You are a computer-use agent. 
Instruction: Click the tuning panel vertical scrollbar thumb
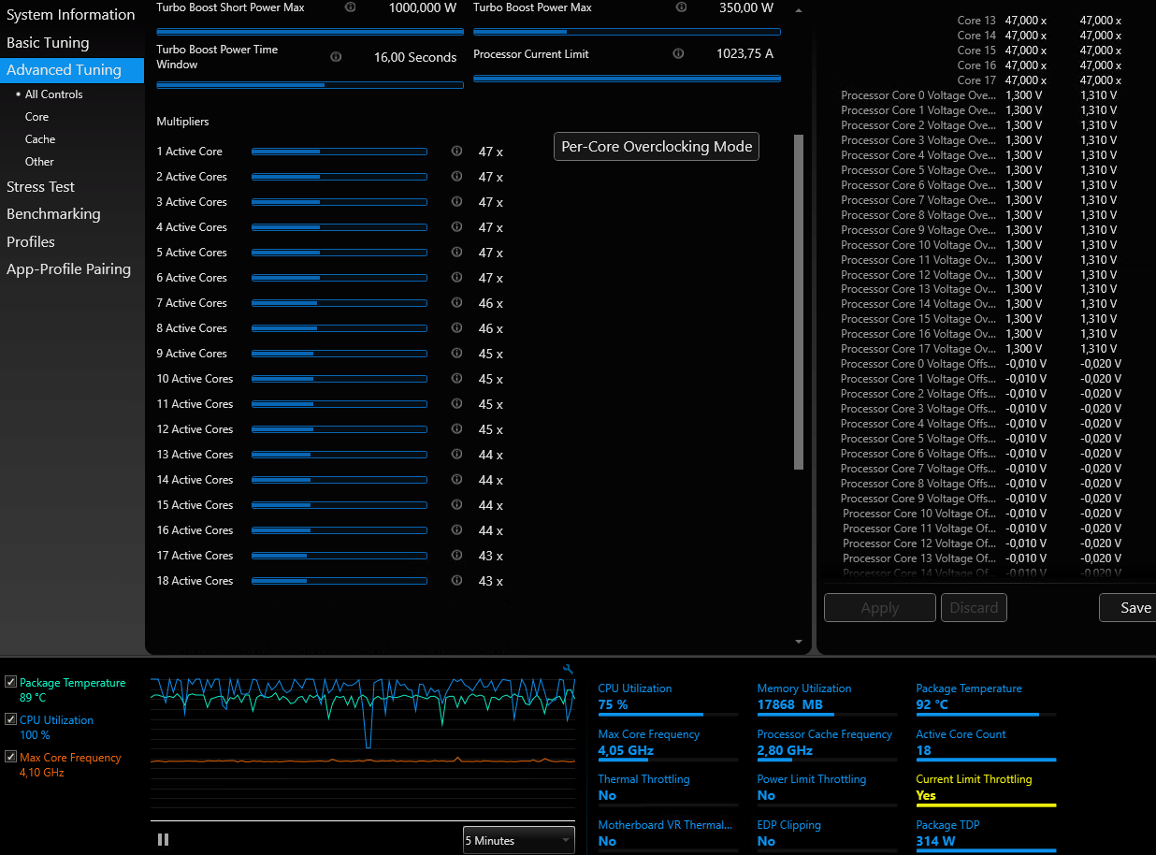click(798, 301)
